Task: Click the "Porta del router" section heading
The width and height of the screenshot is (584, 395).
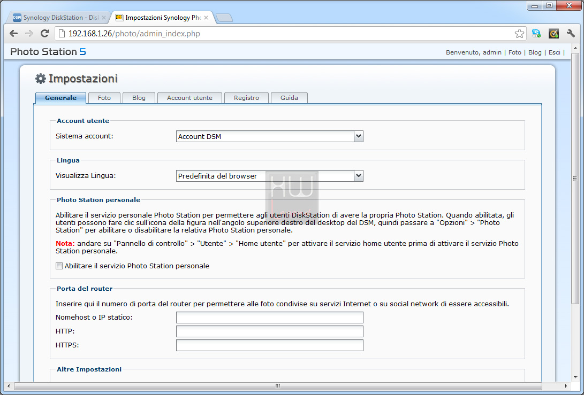Action: coord(85,289)
